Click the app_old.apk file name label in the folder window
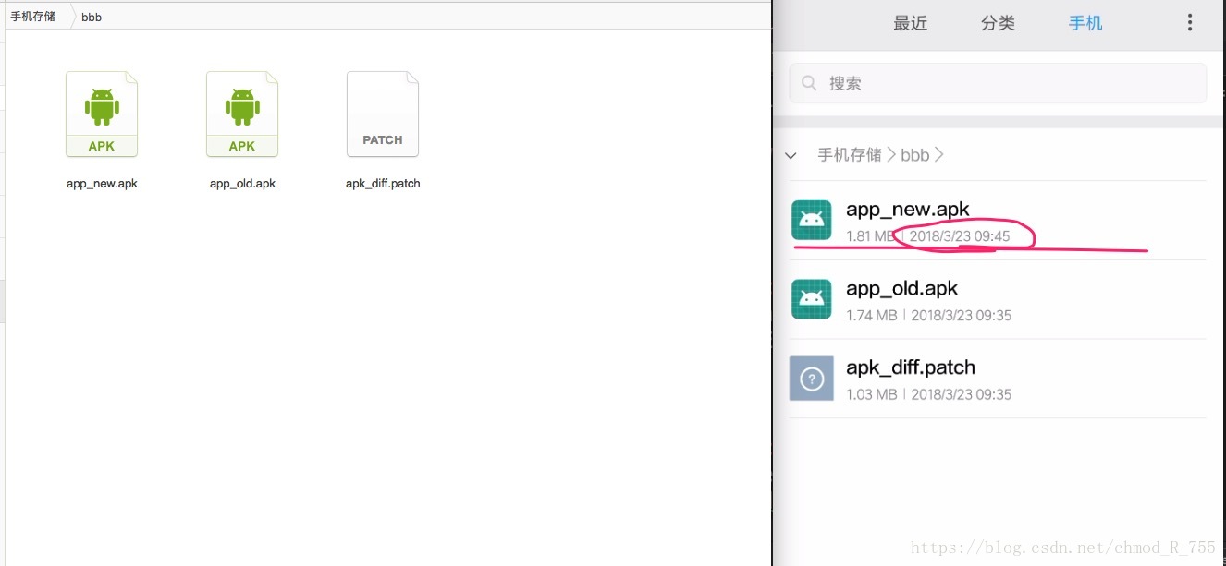 tap(242, 184)
